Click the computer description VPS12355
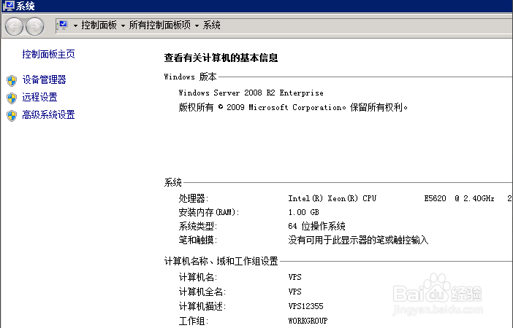 click(305, 306)
